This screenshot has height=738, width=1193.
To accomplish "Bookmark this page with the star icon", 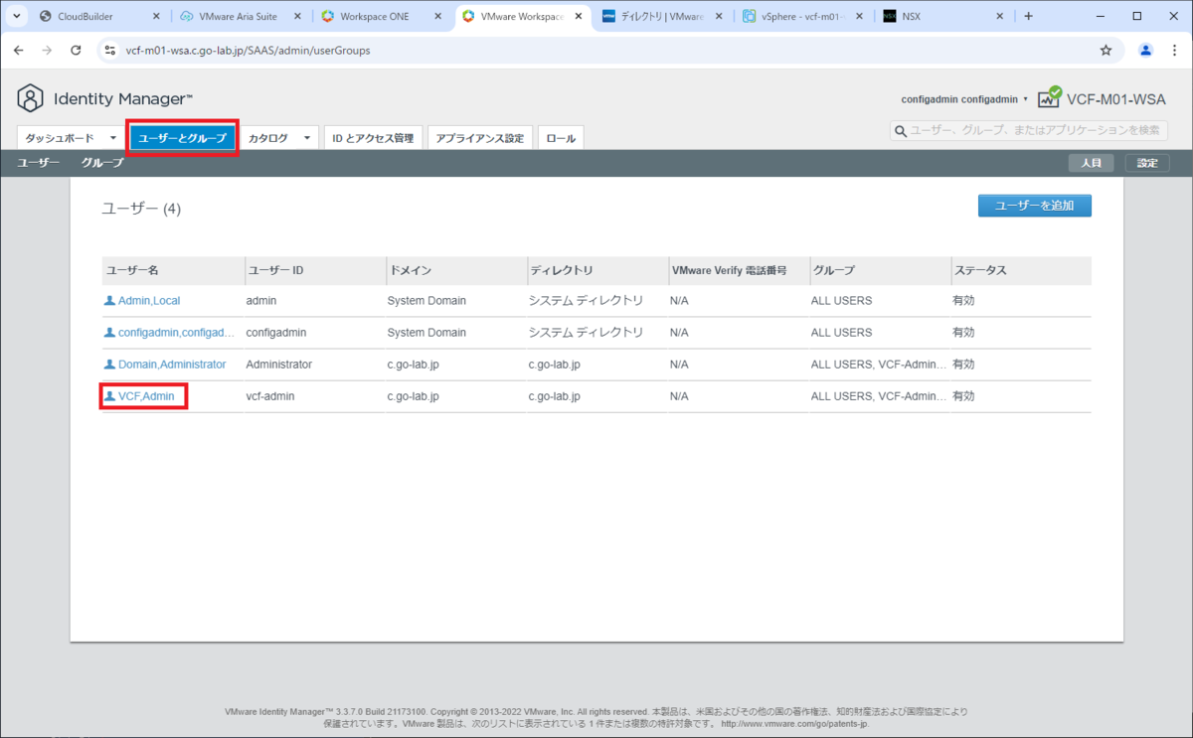I will pos(1106,50).
